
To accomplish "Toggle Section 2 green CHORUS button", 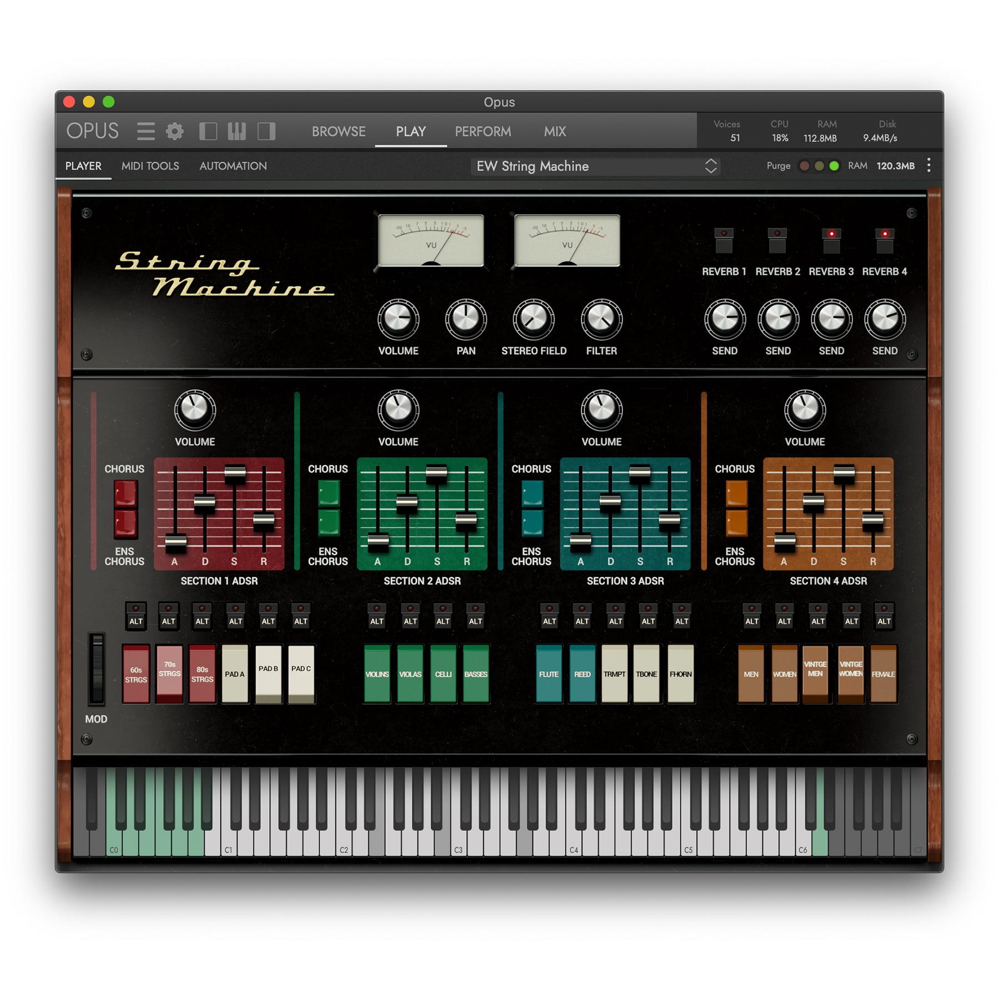I will (x=329, y=493).
